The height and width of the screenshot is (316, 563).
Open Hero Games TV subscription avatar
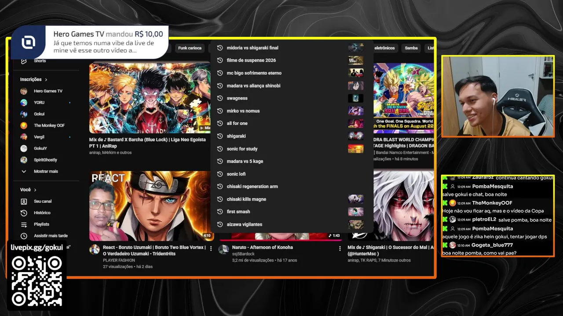pos(24,91)
